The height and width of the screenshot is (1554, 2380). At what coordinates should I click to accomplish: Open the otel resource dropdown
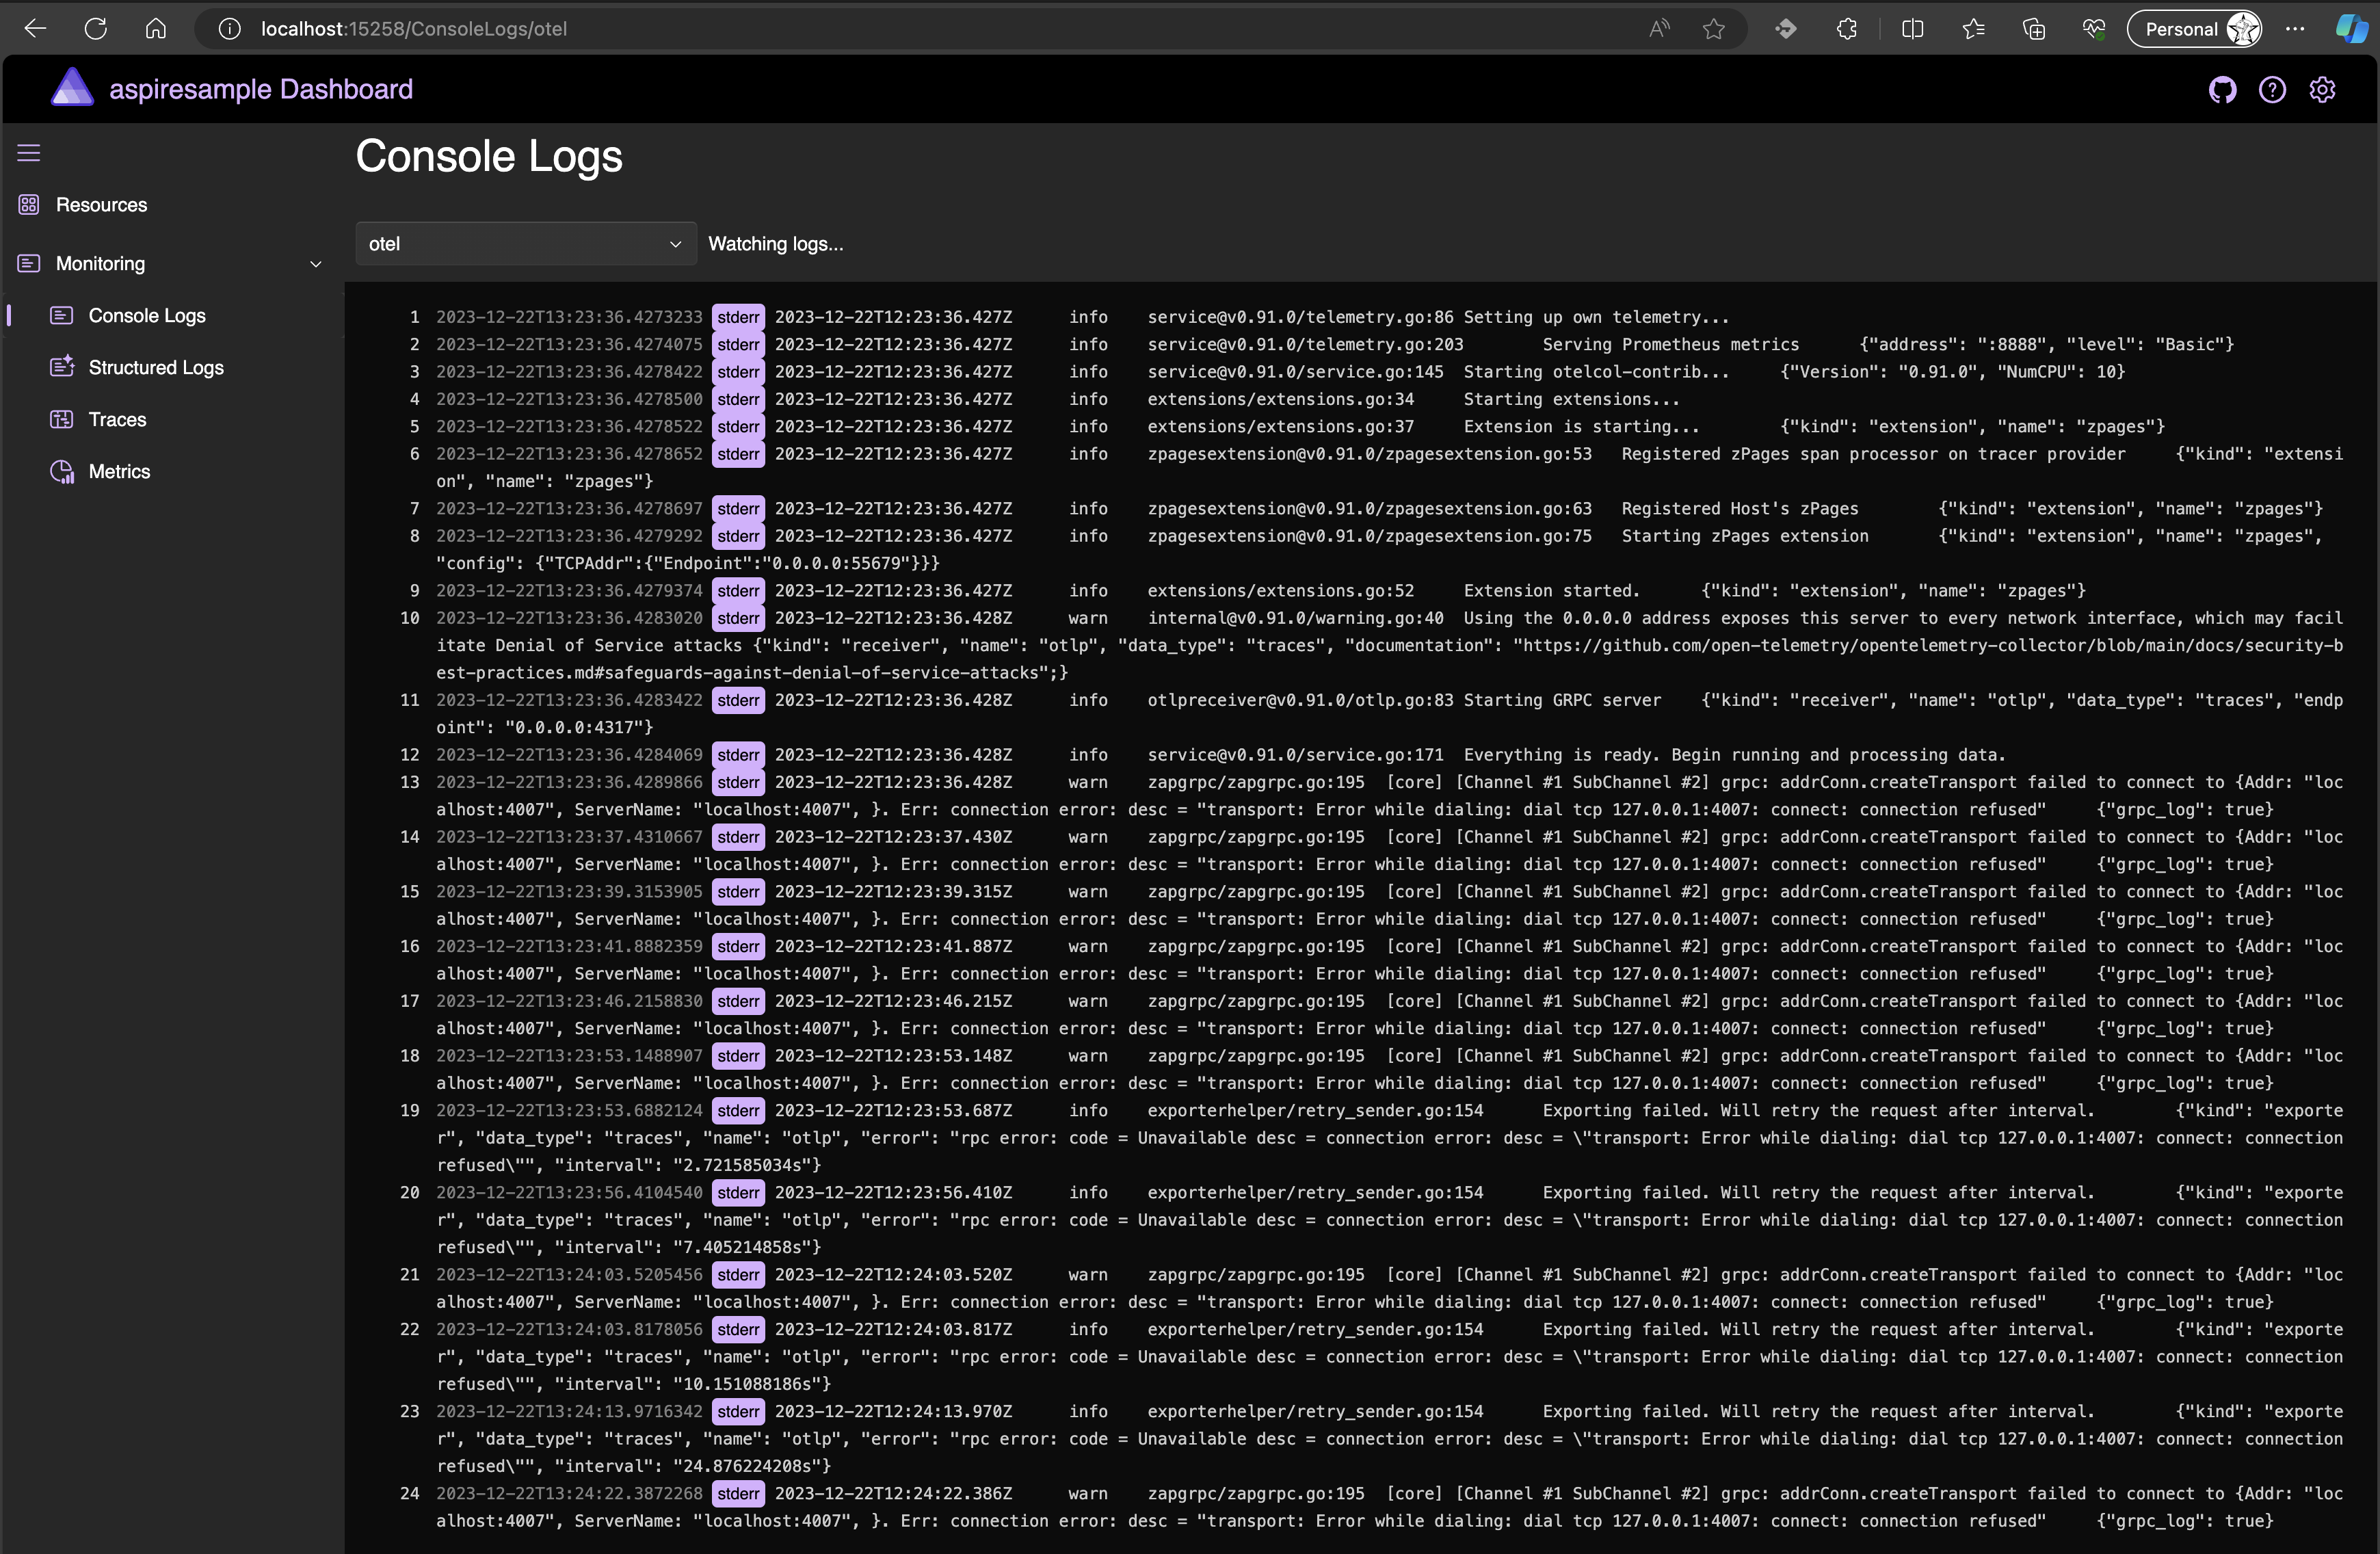point(525,244)
